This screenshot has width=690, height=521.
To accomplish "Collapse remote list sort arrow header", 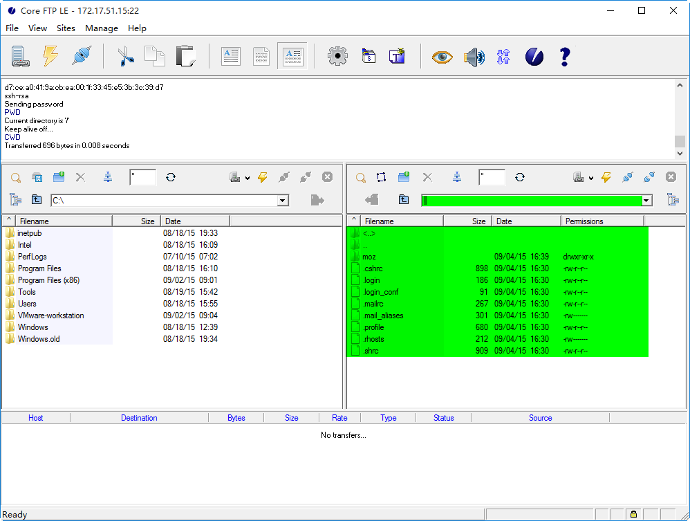I will pos(354,221).
